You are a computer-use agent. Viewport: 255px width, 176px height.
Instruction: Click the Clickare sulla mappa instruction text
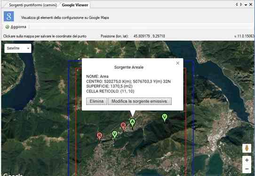pos(45,36)
